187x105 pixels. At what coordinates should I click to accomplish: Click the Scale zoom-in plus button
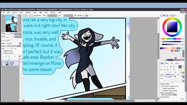point(18,34)
